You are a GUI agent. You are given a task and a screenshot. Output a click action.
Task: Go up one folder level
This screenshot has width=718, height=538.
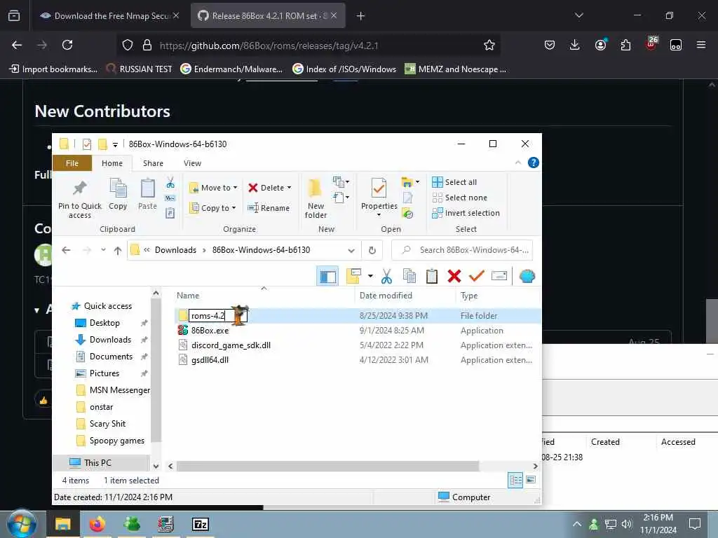(x=118, y=250)
